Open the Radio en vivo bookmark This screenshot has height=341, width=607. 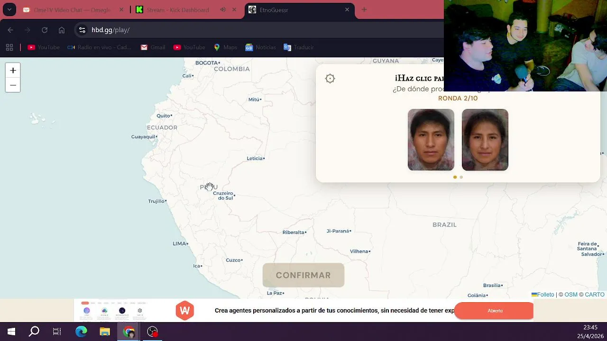point(99,47)
